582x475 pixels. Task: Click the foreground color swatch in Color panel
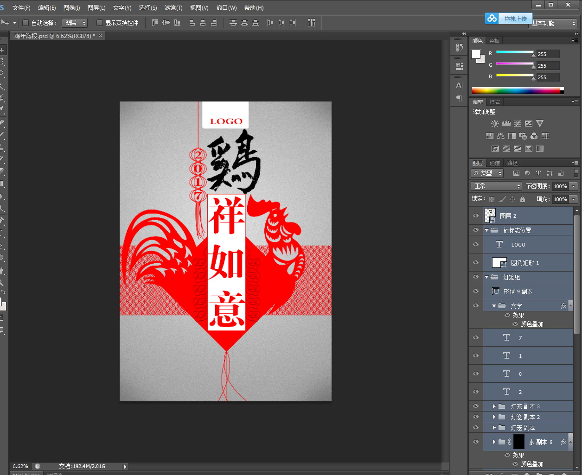(x=476, y=54)
